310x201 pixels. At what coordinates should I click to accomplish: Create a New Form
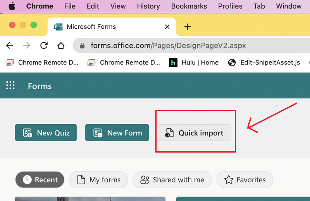click(x=117, y=133)
